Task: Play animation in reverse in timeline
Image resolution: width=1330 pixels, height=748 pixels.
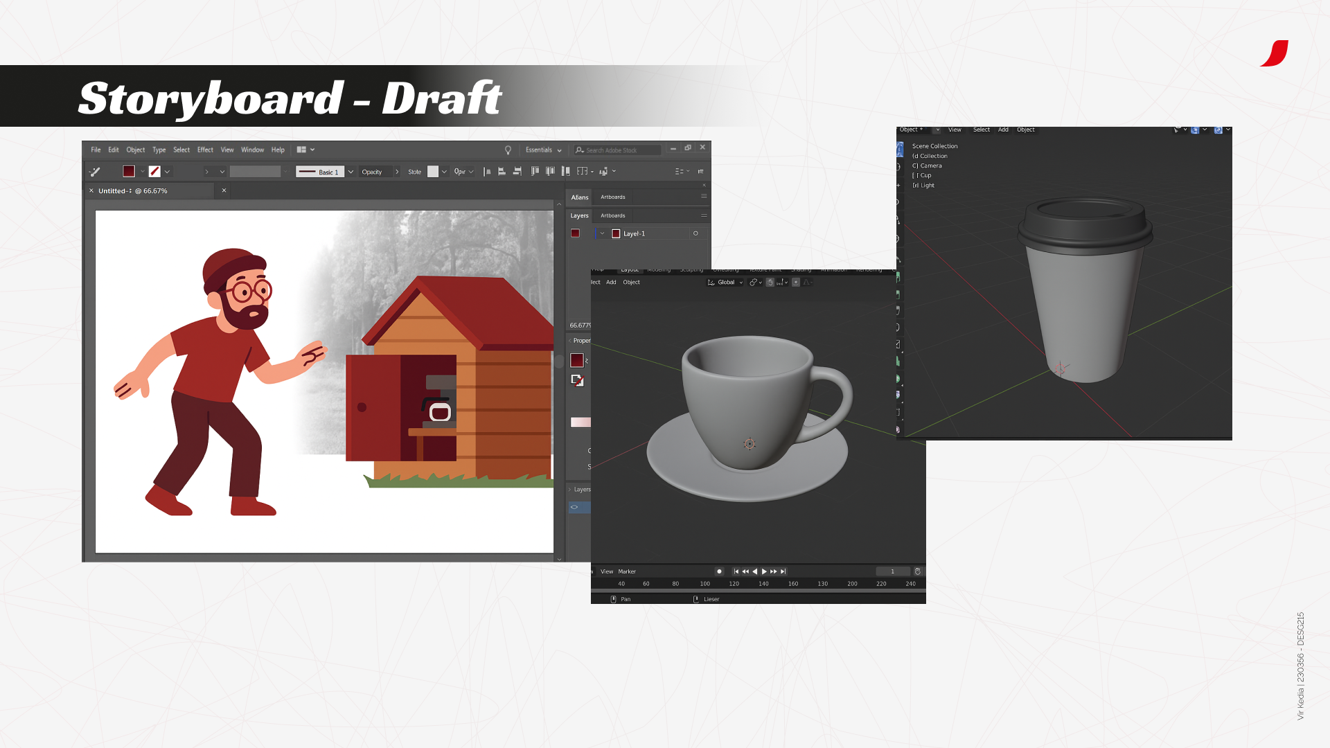Action: (755, 571)
